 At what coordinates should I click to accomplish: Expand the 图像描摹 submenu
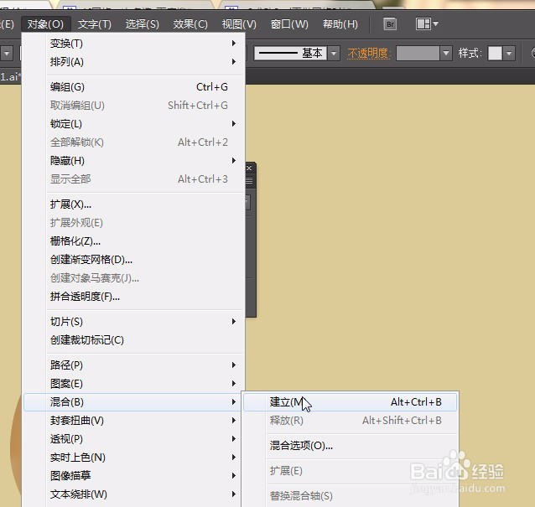pos(134,476)
